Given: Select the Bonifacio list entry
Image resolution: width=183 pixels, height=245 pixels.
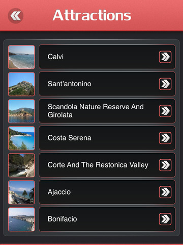Looking at the screenshot, I should point(107,219).
